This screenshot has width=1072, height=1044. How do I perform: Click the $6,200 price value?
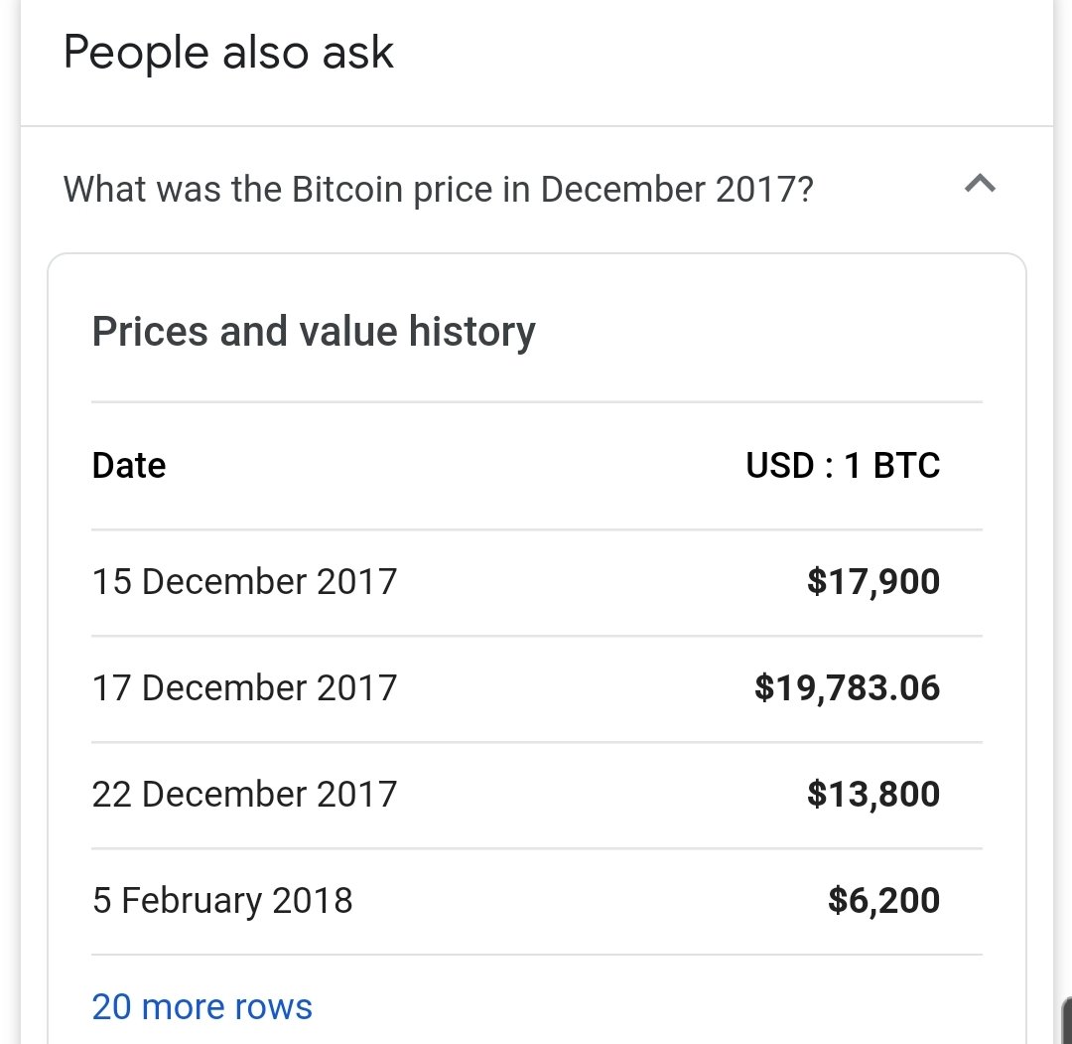tap(883, 900)
